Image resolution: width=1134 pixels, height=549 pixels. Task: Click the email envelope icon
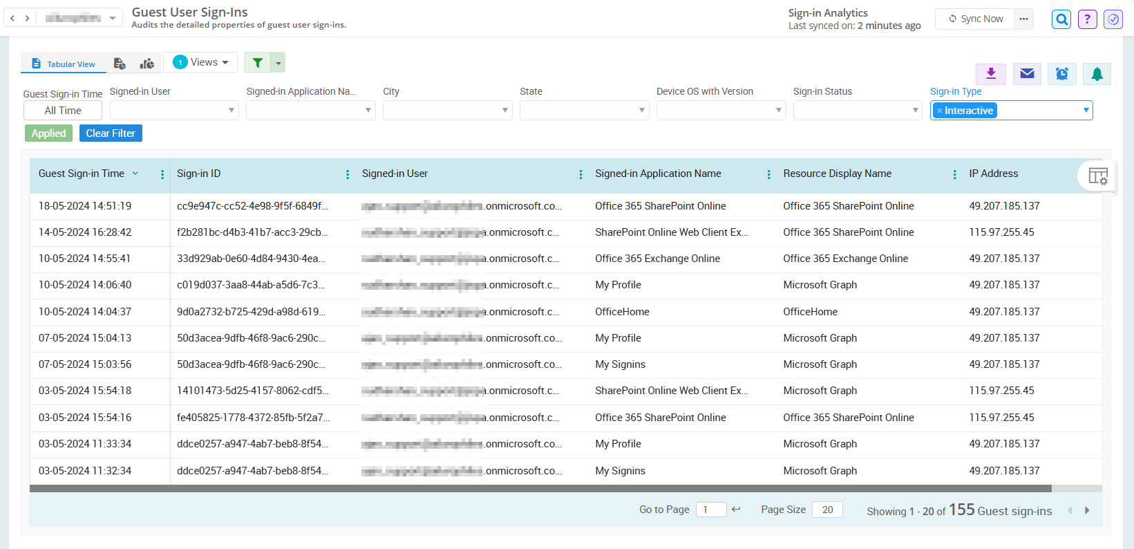[x=1027, y=73]
